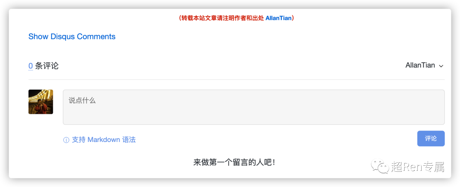
Task: Click the red 转载本站文章请注明作者和出处 notice text
Action: click(x=223, y=18)
